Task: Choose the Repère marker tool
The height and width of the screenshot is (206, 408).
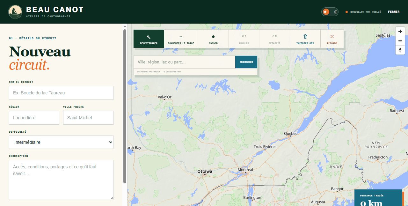Action: pyautogui.click(x=213, y=39)
